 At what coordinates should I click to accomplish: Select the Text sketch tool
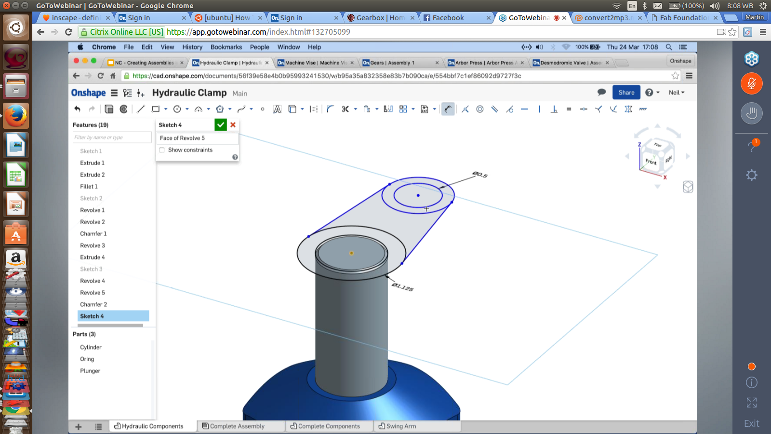277,109
